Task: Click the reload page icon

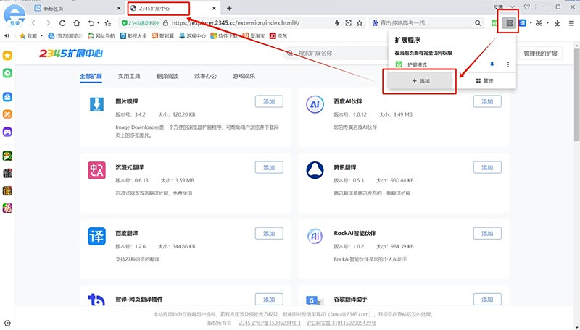Action: click(62, 23)
